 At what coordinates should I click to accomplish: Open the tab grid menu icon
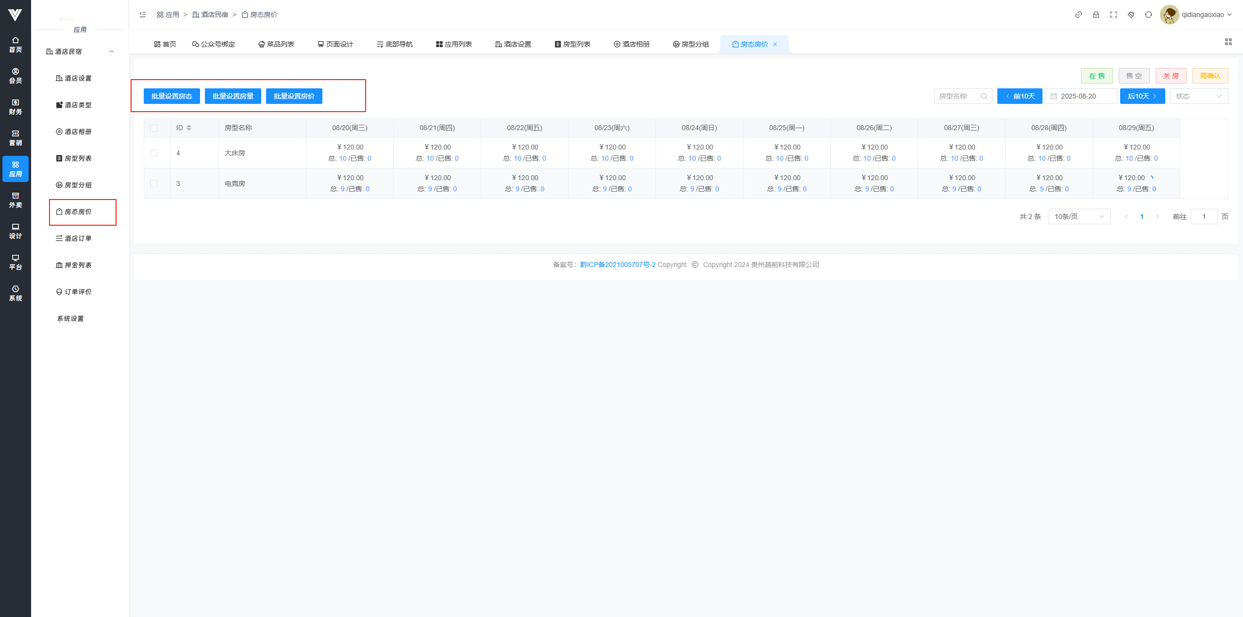tap(1228, 42)
